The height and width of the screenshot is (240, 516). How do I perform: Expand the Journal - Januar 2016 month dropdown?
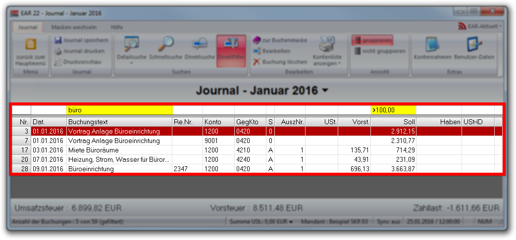coord(325,91)
